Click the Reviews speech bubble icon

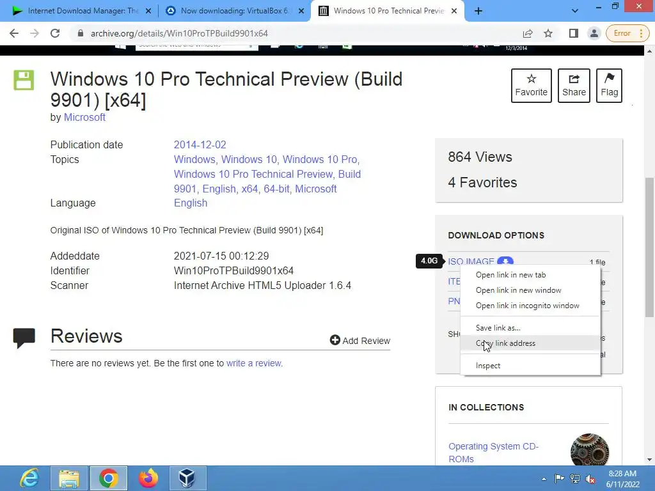click(x=24, y=338)
